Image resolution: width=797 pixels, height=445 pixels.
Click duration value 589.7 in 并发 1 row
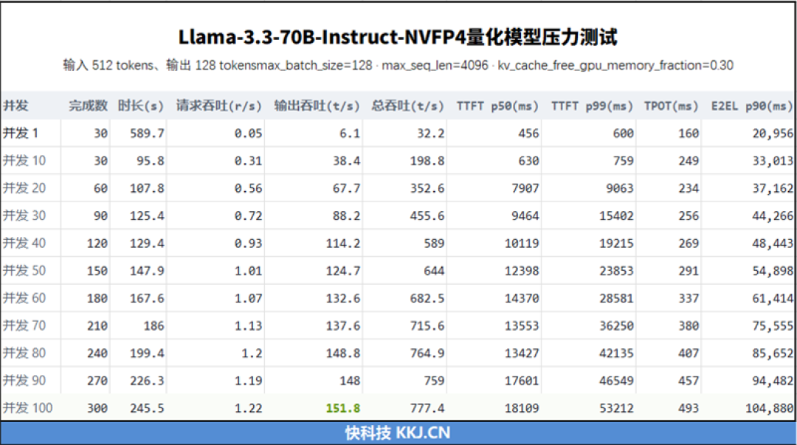[x=147, y=134]
